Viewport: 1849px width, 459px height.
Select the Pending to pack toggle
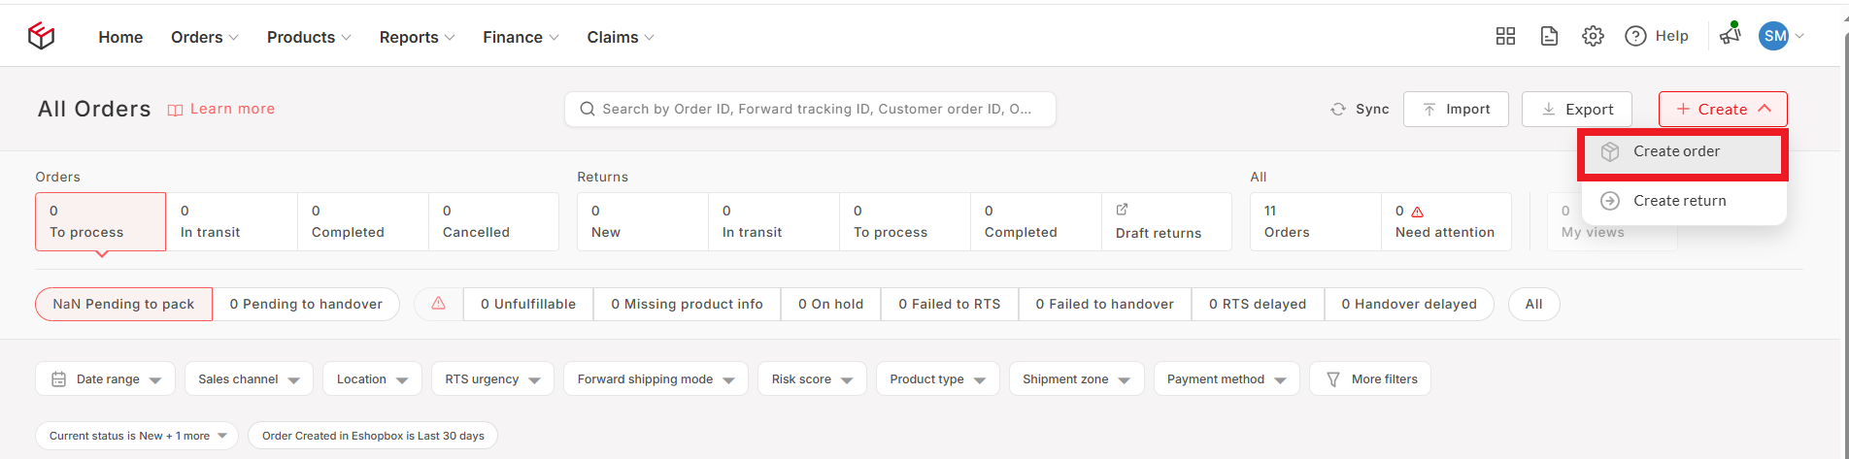pyautogui.click(x=123, y=304)
